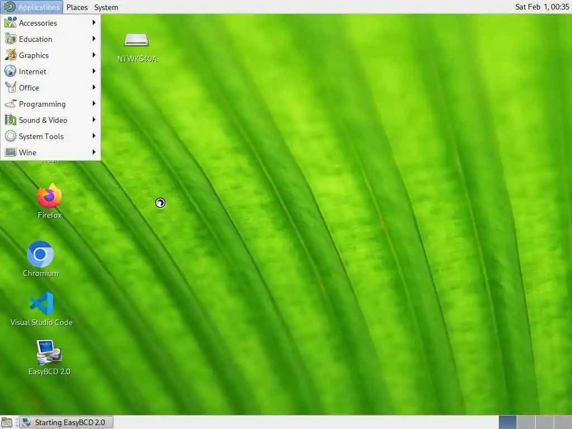Click the Chromium label text
This screenshot has height=429, width=572.
pyautogui.click(x=40, y=273)
